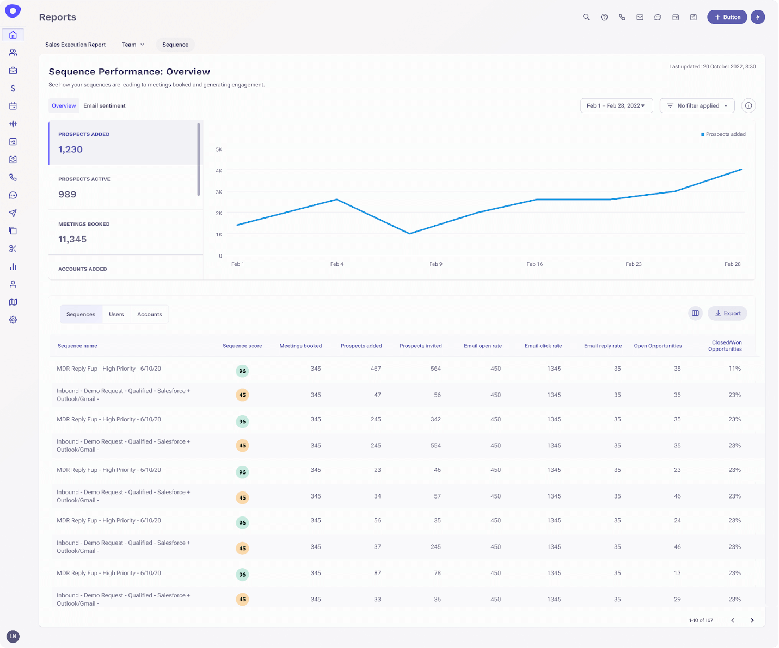Viewport: 779px width, 648px height.
Task: Switch to the Email sentiment view
Action: (x=104, y=105)
